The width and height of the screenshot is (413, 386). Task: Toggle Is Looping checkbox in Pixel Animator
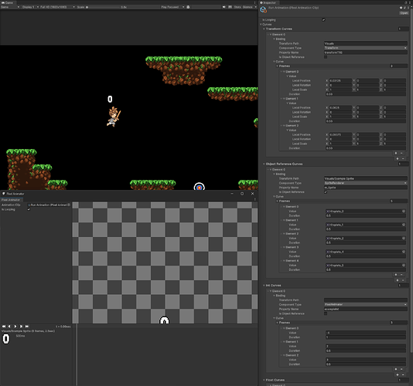tap(29, 209)
